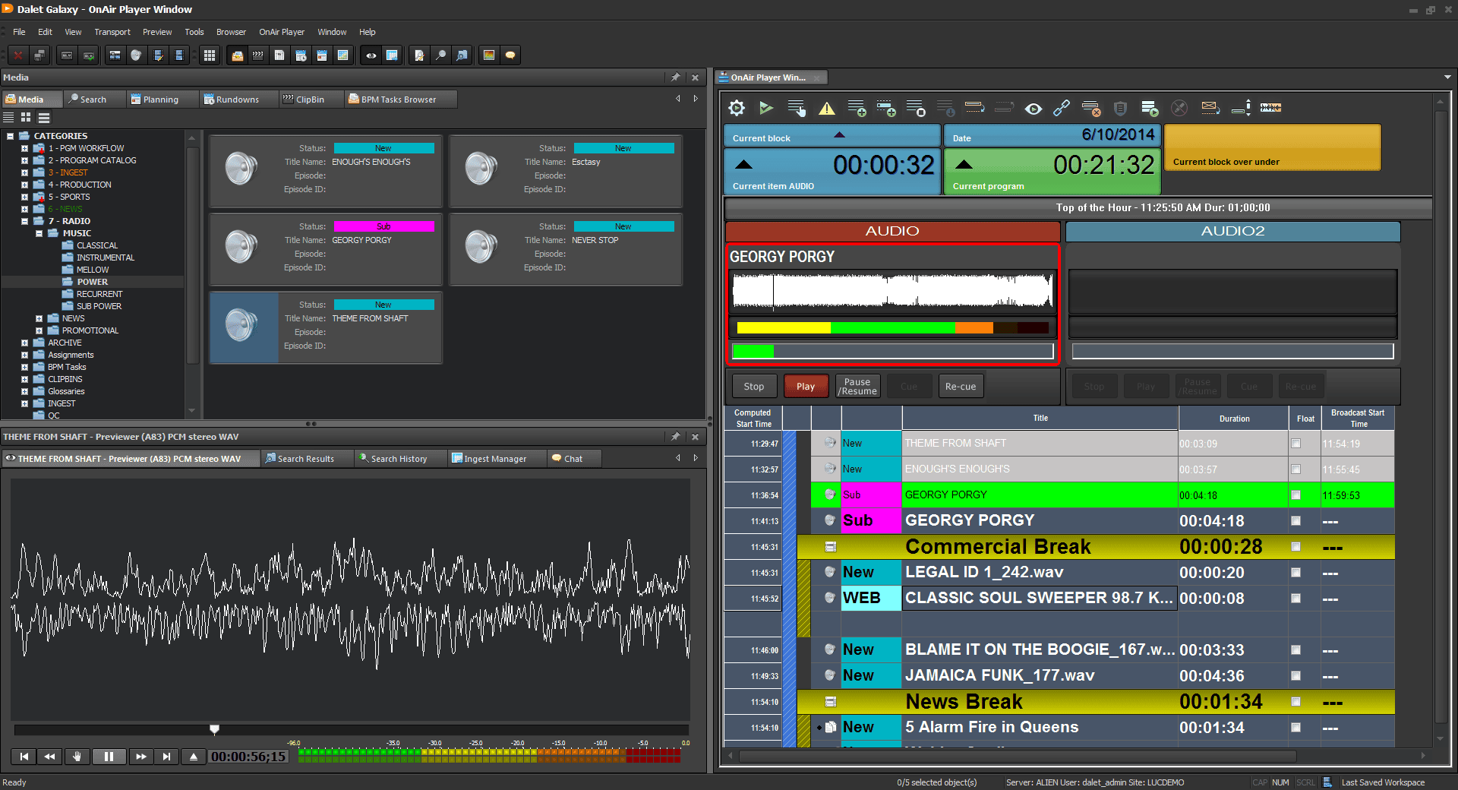The width and height of the screenshot is (1458, 790).
Task: Collapse the MUSIC folder
Action: pyautogui.click(x=39, y=233)
